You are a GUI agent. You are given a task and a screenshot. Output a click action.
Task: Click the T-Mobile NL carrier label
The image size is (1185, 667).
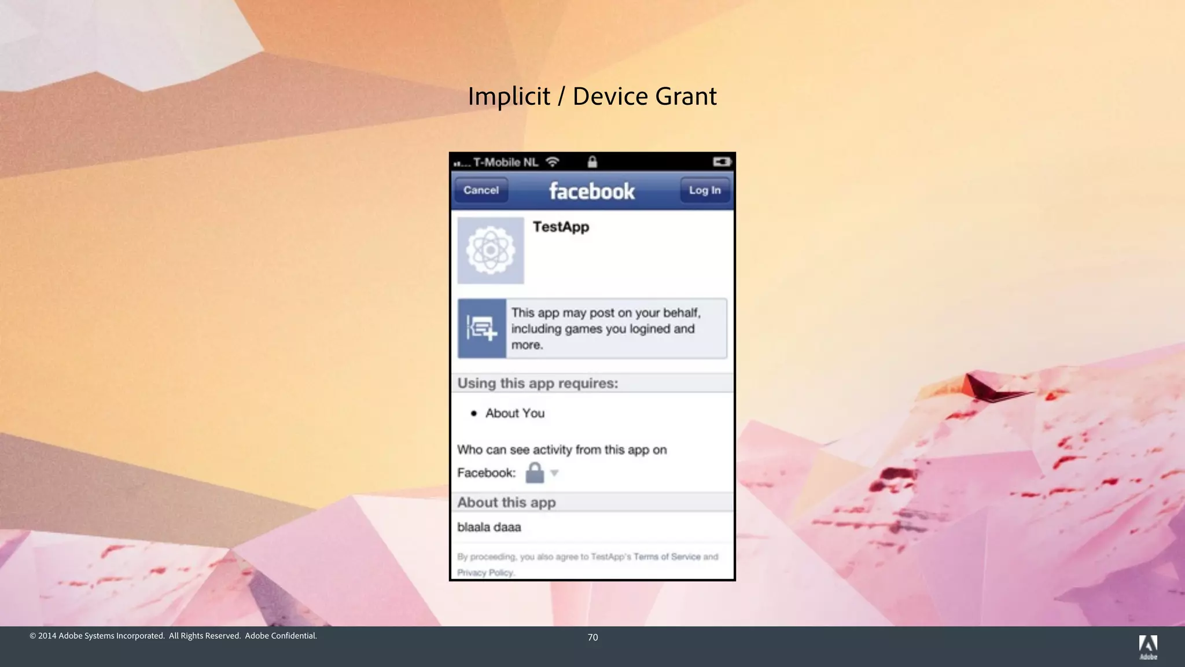(x=505, y=162)
